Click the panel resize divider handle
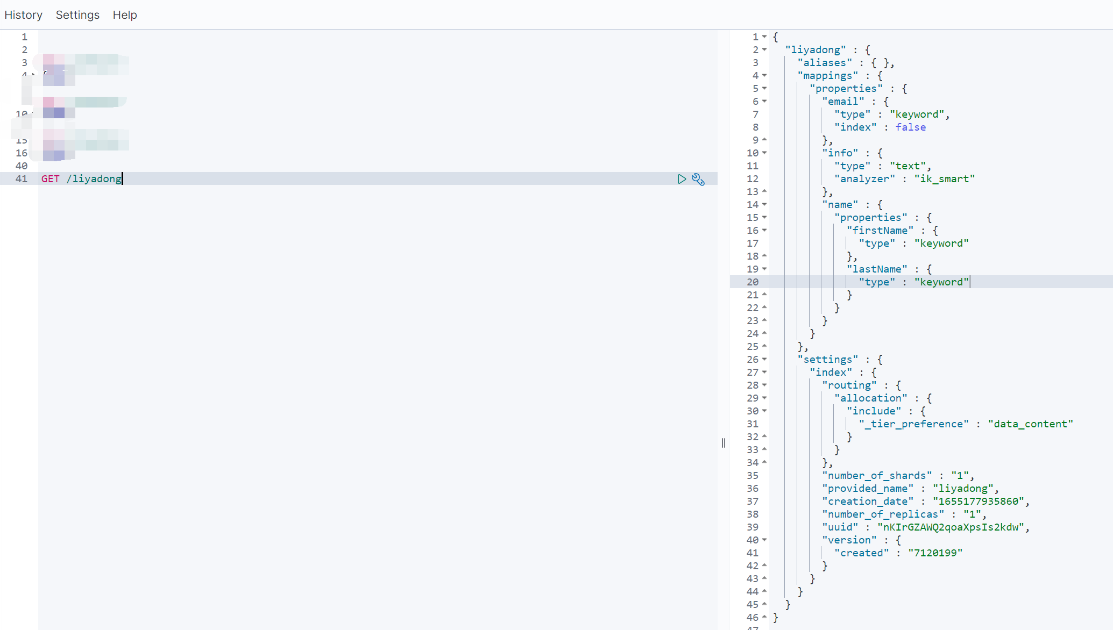The width and height of the screenshot is (1113, 630). tap(724, 442)
